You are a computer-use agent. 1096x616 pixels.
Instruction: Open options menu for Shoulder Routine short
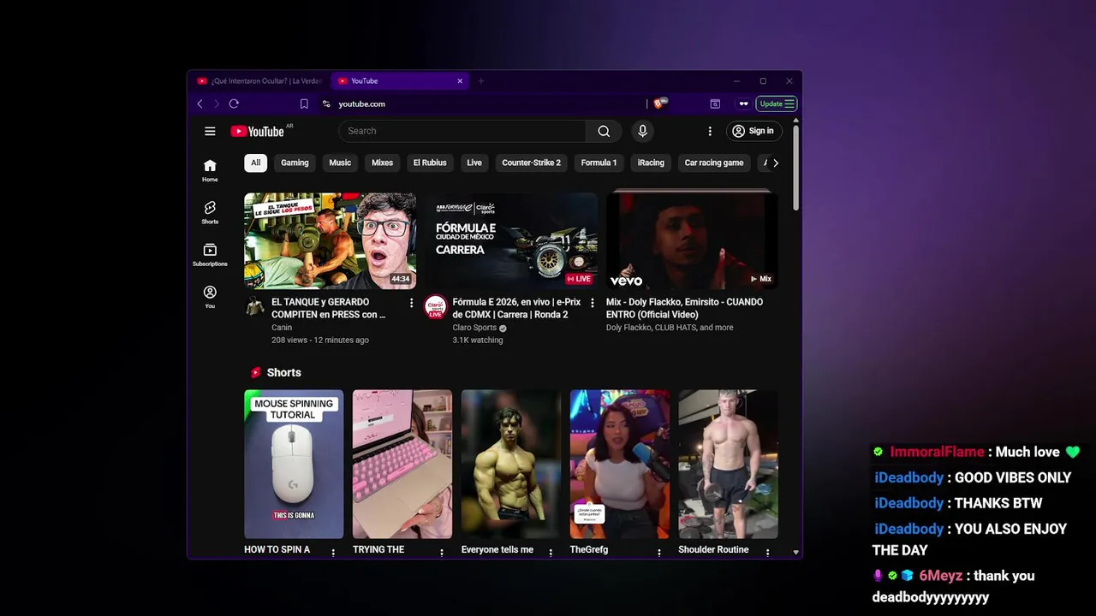pos(767,553)
